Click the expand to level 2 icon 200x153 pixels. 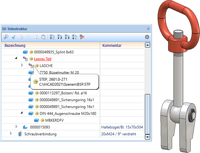pyautogui.click(x=60, y=37)
